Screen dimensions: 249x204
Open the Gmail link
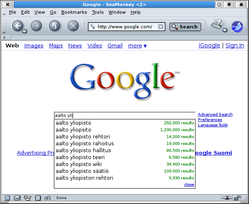115,46
